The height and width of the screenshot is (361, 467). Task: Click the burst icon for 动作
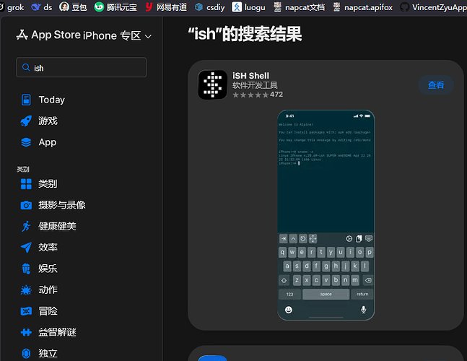tap(26, 290)
